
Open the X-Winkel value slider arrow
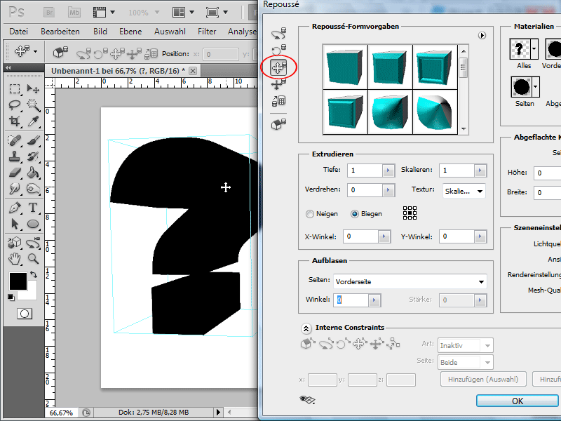[x=384, y=236]
